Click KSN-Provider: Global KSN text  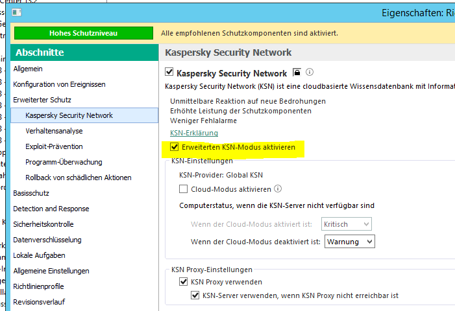[221, 175]
